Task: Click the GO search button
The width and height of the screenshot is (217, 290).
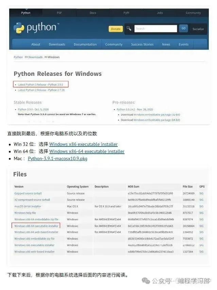Action: click(x=183, y=28)
